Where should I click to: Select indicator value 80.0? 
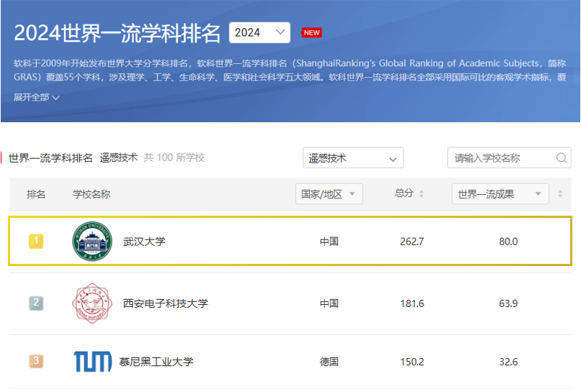pyautogui.click(x=508, y=242)
